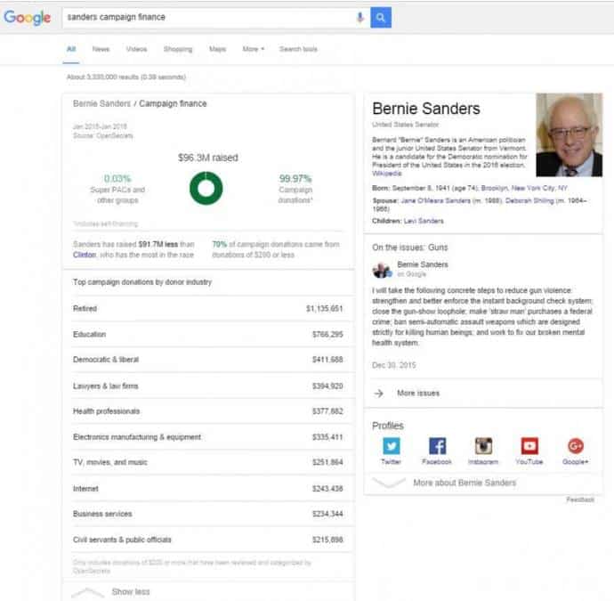Click the green donut chart of funds raised
The image size is (614, 601).
click(x=206, y=188)
